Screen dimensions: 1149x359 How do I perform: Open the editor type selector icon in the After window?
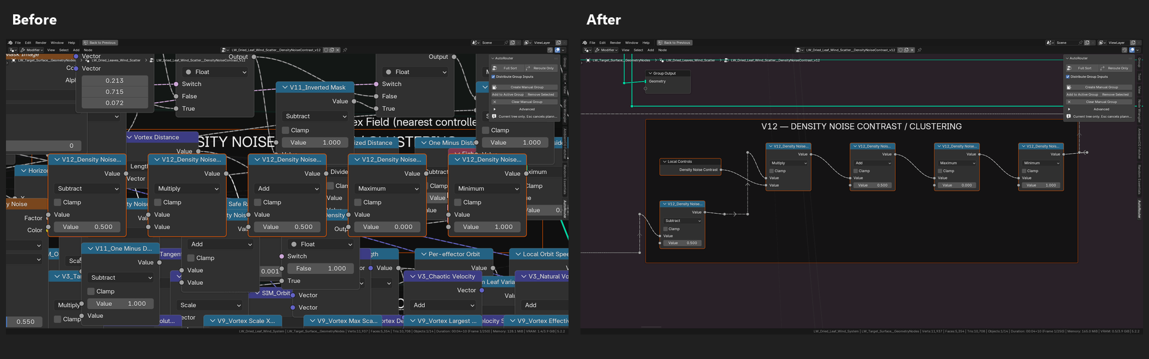(587, 50)
